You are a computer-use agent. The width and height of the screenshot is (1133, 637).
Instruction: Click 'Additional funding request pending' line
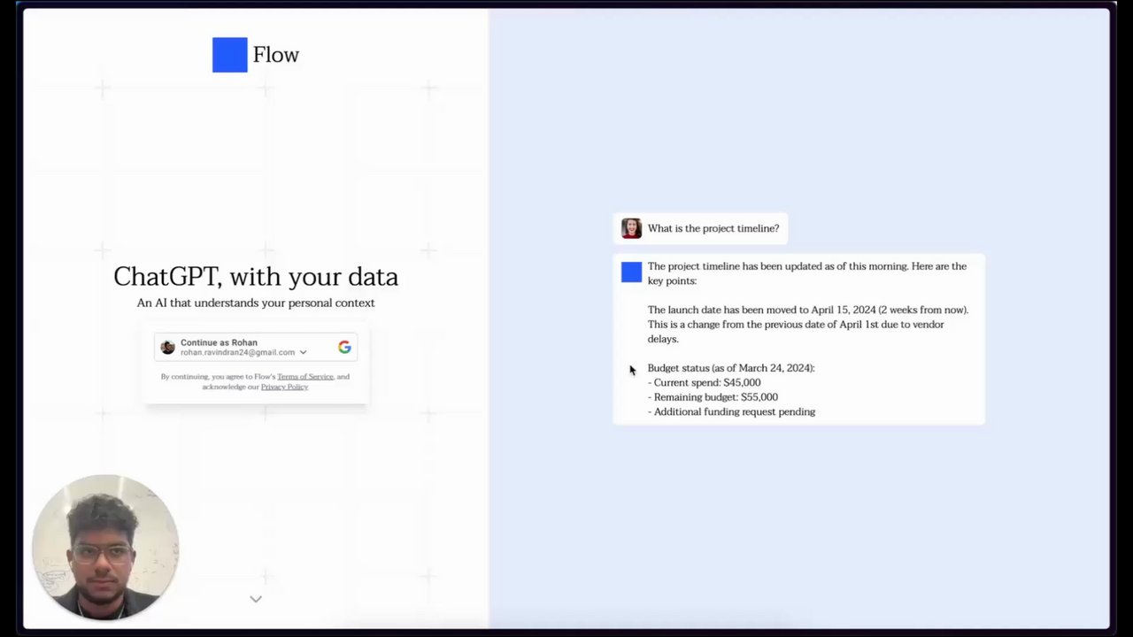pyautogui.click(x=732, y=411)
